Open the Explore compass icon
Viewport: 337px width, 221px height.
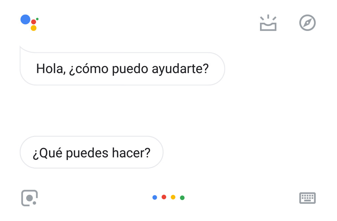click(307, 23)
